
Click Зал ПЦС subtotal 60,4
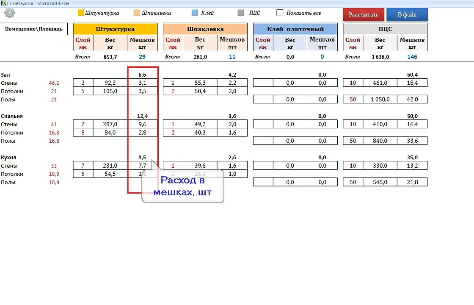coord(412,75)
